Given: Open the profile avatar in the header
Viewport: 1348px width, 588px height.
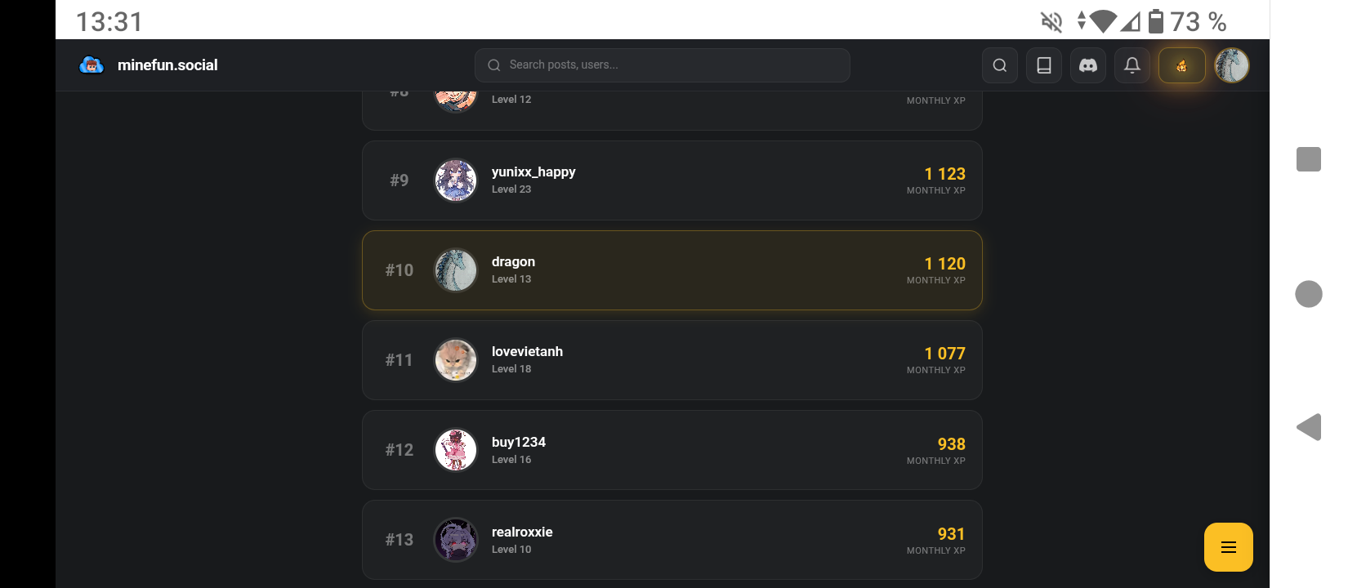Looking at the screenshot, I should tap(1231, 65).
